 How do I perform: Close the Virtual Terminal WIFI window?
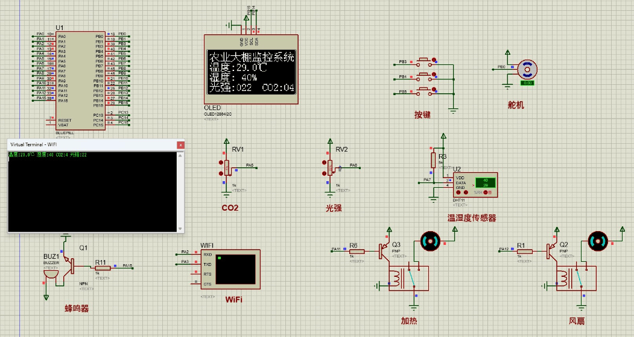(x=180, y=145)
